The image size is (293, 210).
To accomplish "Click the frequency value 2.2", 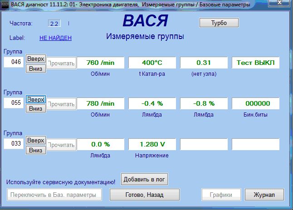I will [x=54, y=24].
